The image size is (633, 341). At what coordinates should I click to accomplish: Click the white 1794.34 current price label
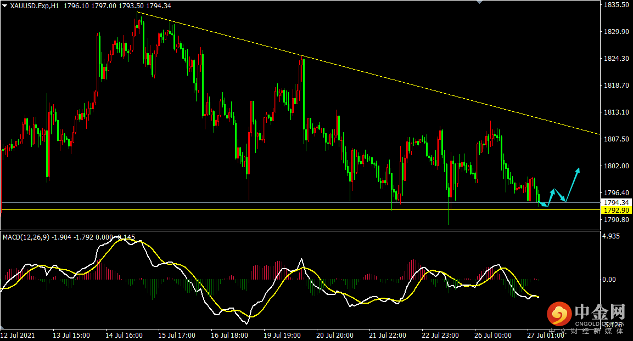coord(616,202)
